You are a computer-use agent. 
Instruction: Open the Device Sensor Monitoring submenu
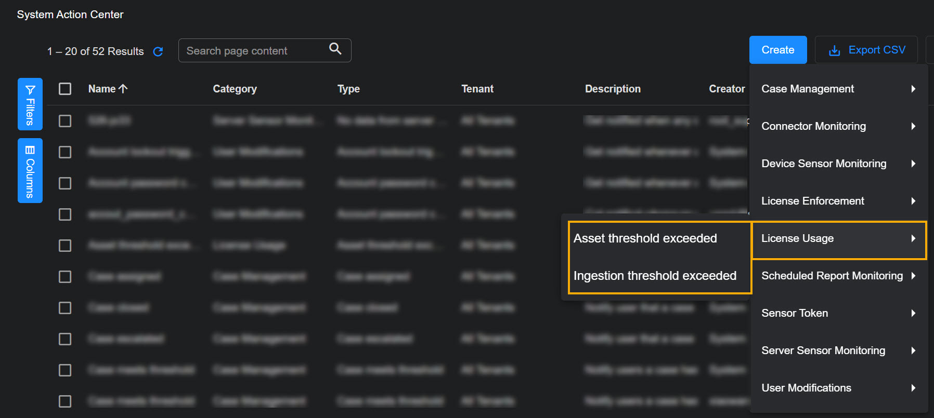tap(838, 164)
